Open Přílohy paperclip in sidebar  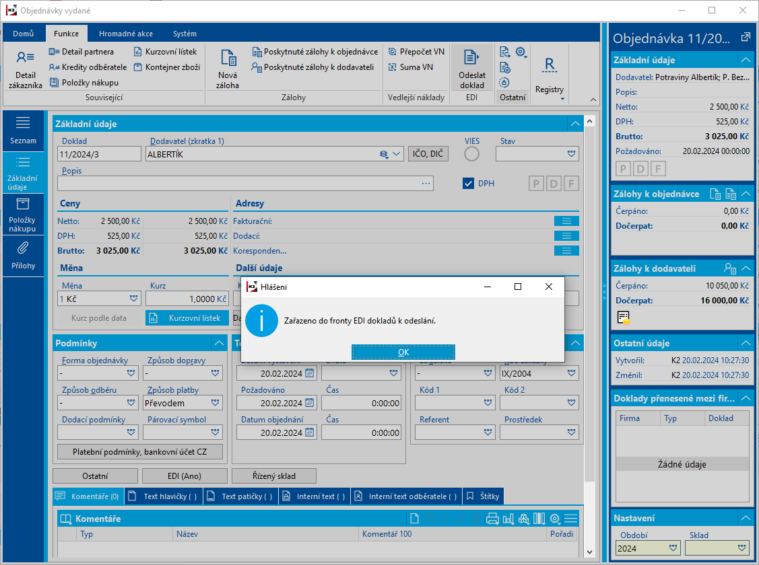click(x=23, y=254)
